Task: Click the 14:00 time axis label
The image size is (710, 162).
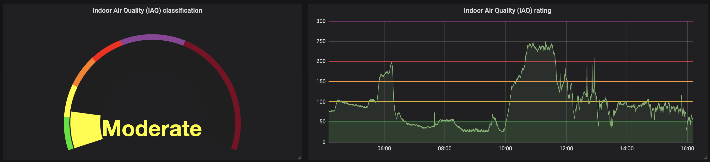Action: click(x=627, y=149)
